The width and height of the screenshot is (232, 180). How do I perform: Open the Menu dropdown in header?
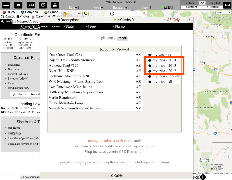point(98,8)
